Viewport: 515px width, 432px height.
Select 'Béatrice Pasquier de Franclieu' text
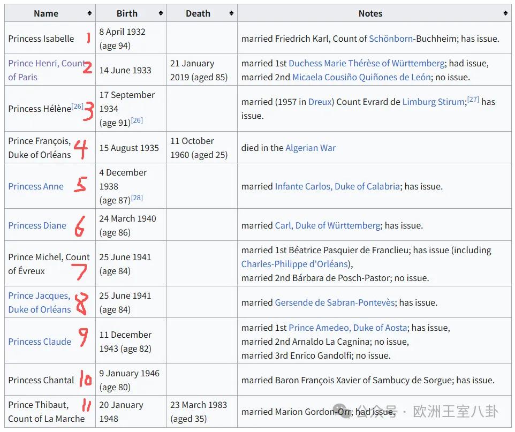click(x=350, y=250)
